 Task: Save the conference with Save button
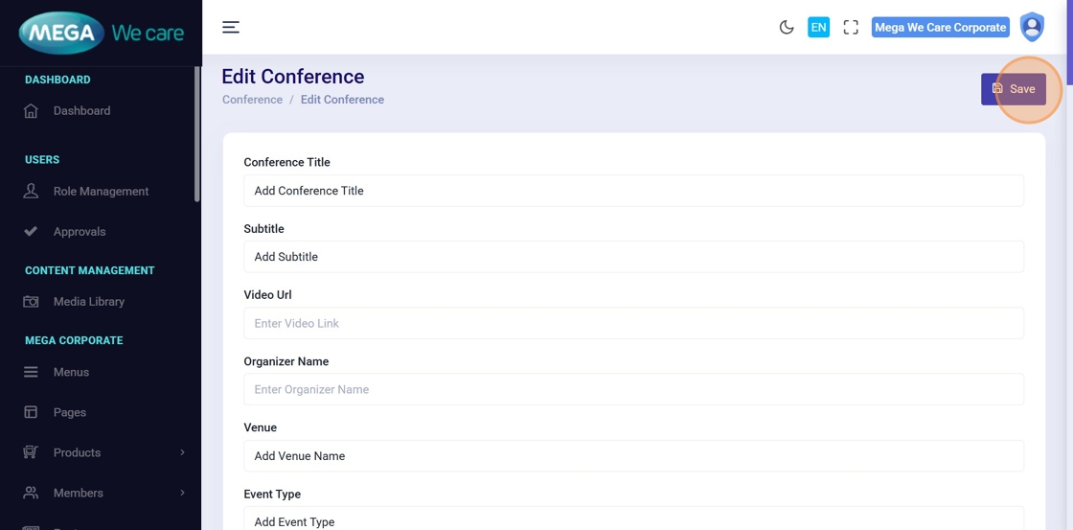1014,89
